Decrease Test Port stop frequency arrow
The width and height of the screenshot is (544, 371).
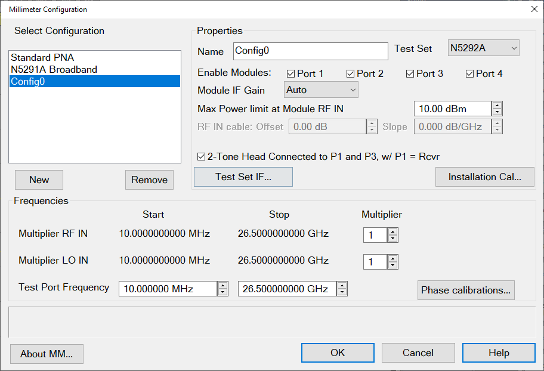click(342, 292)
